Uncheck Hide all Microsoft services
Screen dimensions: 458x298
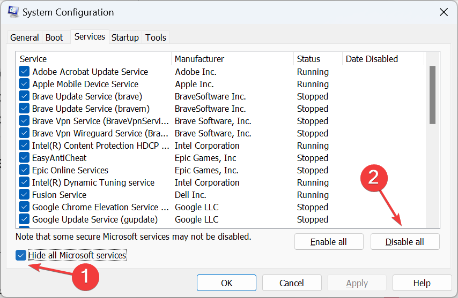click(x=21, y=255)
